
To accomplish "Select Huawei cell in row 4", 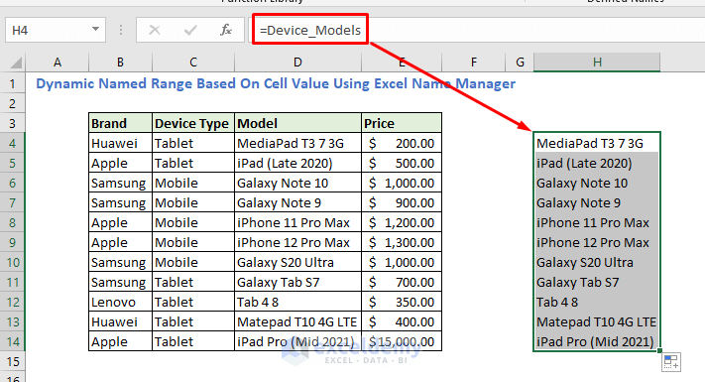I will pyautogui.click(x=121, y=143).
